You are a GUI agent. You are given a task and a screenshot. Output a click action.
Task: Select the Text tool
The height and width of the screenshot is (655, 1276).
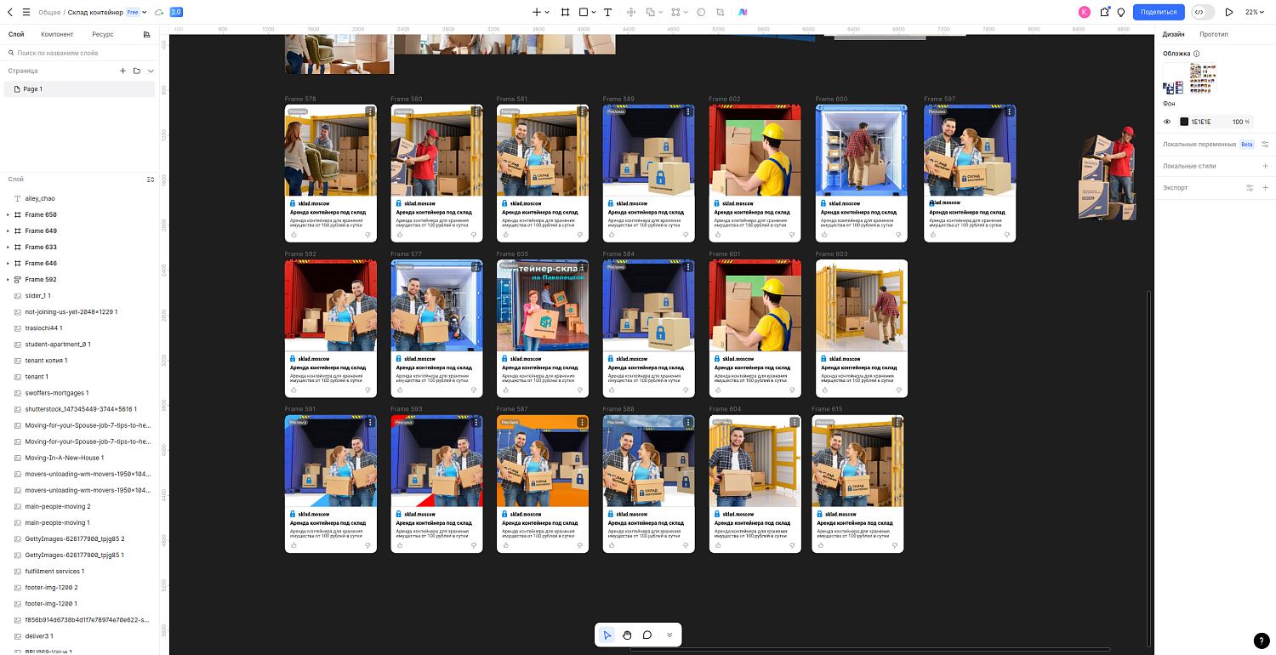coord(607,12)
